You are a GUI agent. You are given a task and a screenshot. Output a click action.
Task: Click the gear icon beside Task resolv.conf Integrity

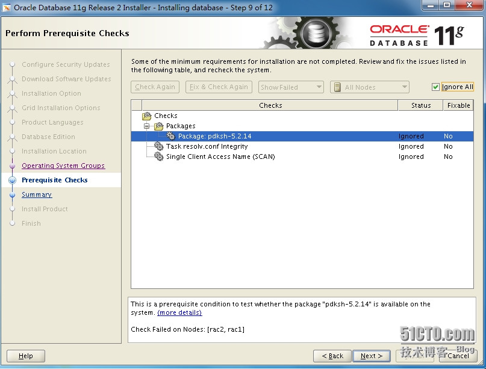tap(159, 146)
